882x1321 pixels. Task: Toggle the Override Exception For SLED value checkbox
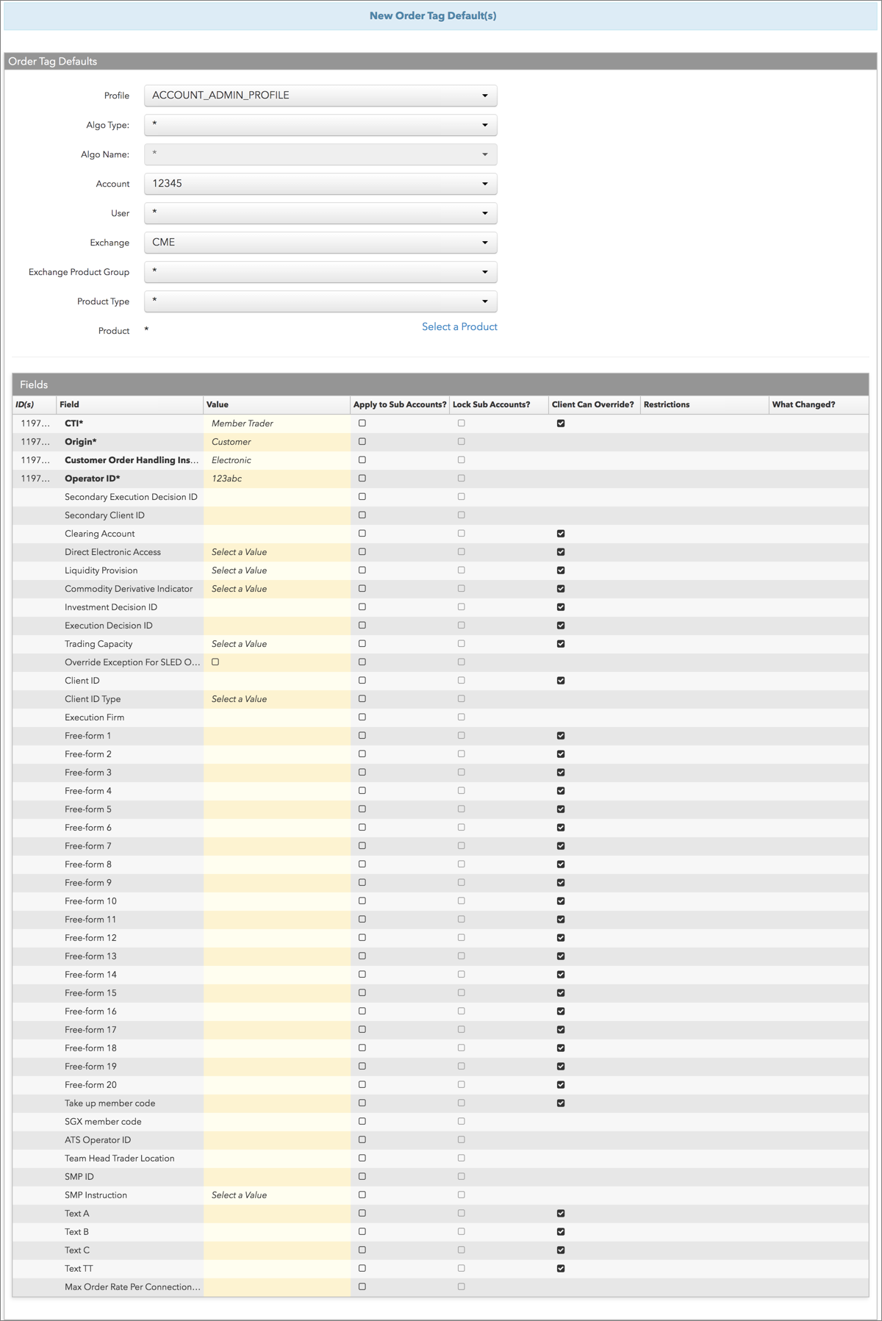[x=215, y=662]
